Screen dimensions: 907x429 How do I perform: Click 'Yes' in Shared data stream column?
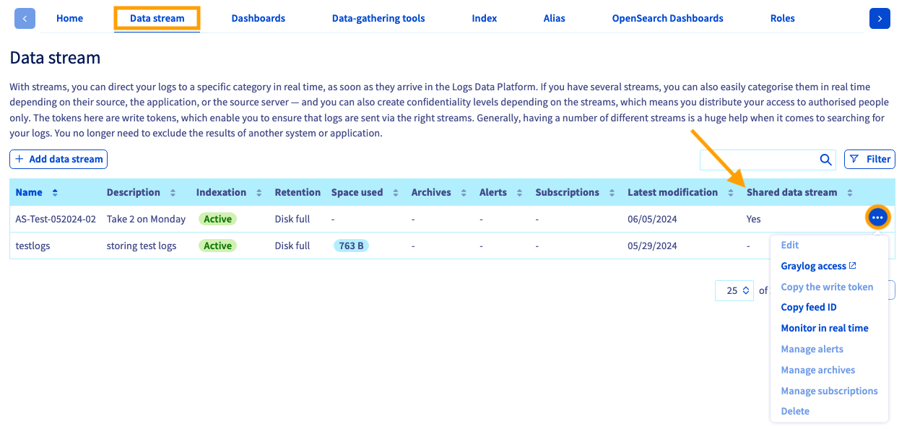(x=753, y=219)
